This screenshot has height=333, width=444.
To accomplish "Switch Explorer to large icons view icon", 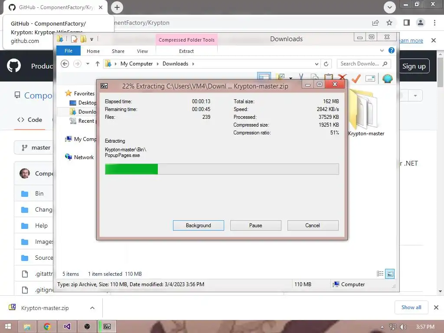I will [390, 274].
